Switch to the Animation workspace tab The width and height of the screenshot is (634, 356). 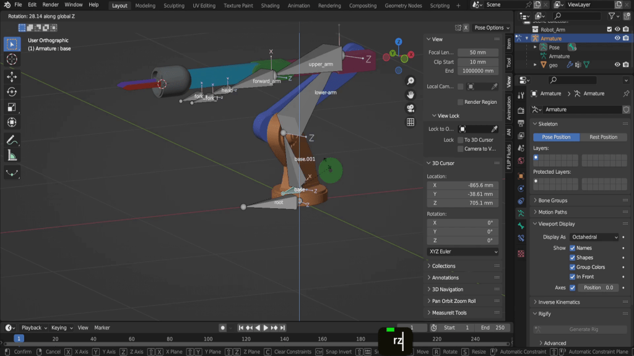click(x=298, y=6)
